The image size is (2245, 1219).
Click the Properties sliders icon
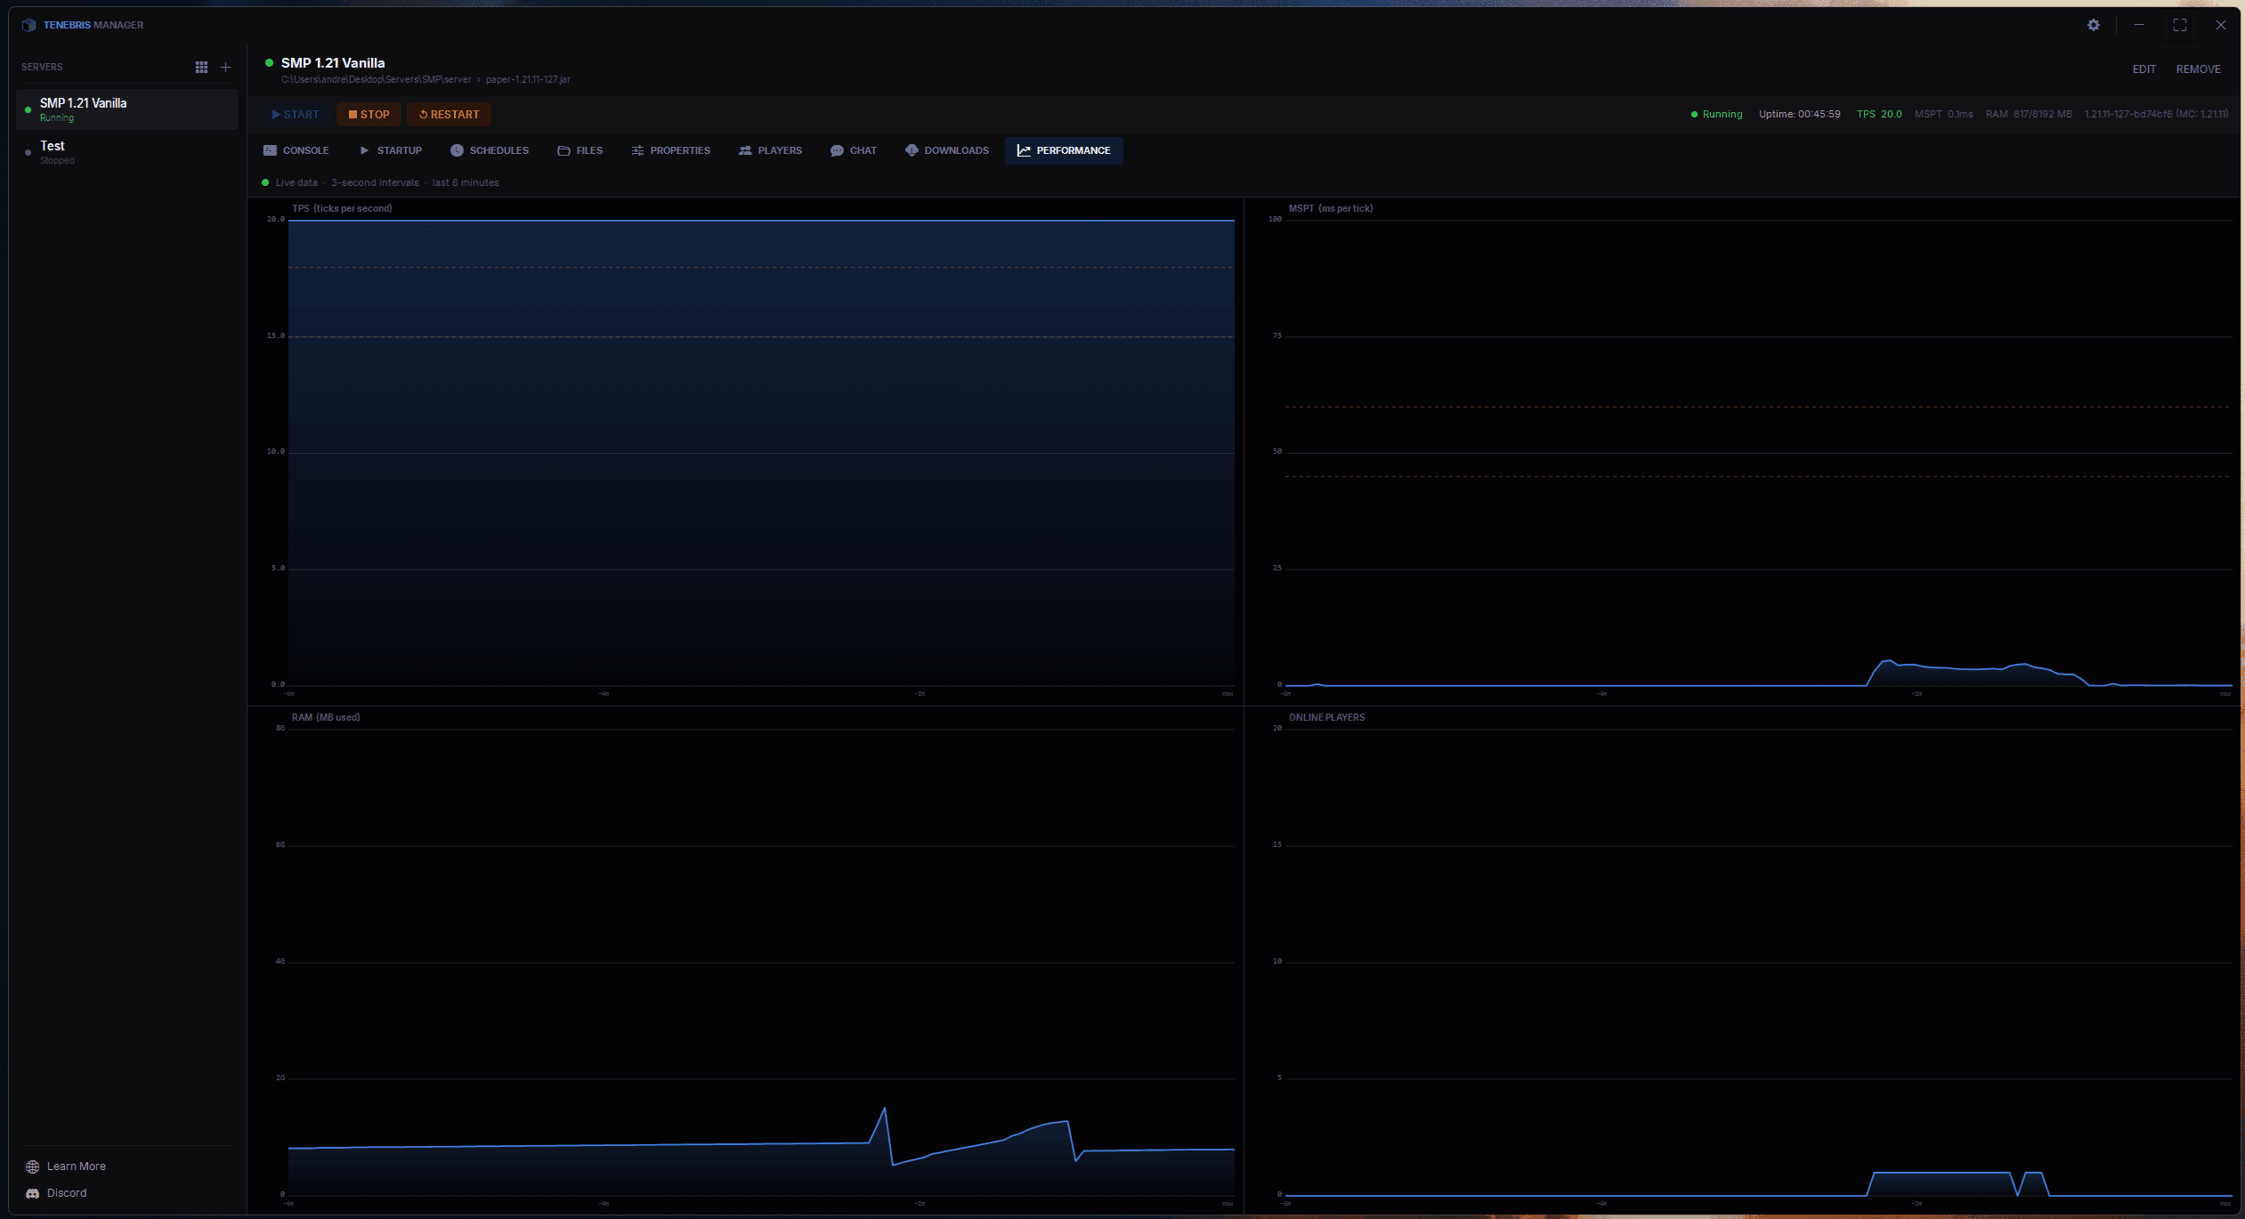[x=637, y=150]
